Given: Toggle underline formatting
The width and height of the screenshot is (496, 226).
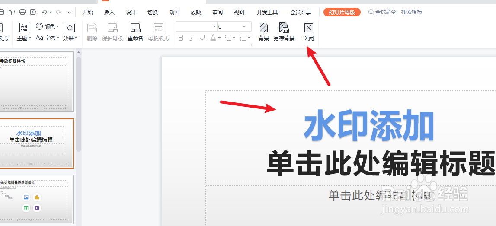Looking at the screenshot, I should (x=202, y=38).
